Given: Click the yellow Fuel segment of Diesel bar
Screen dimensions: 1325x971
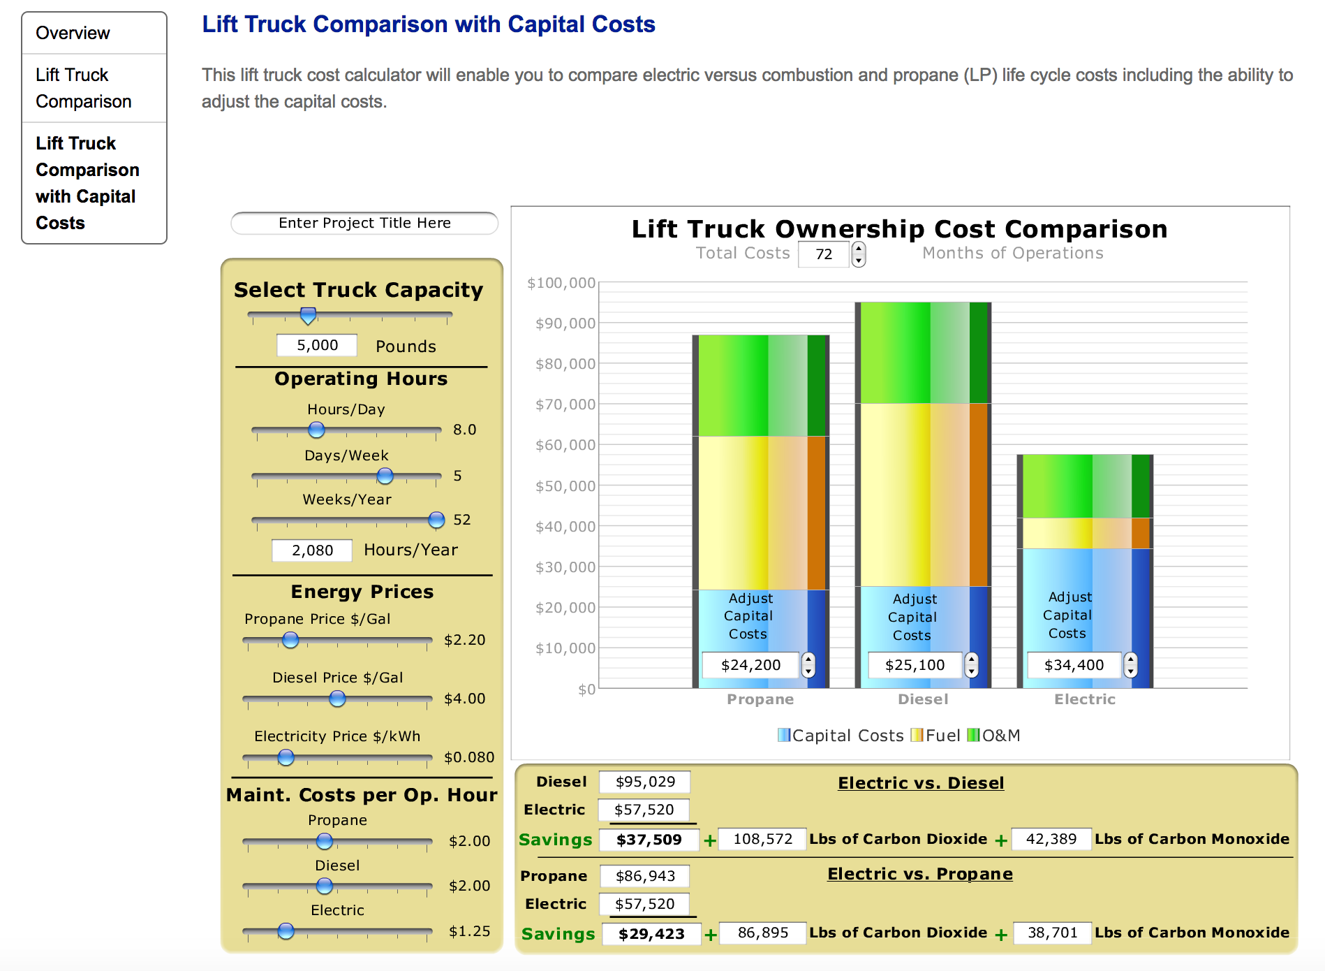Looking at the screenshot, I should (923, 495).
